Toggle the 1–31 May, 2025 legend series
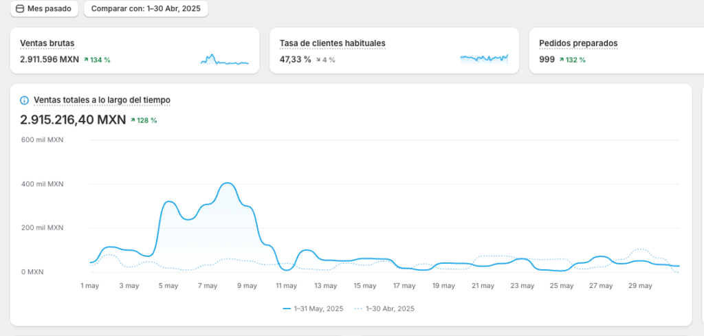The width and height of the screenshot is (704, 336). point(314,309)
